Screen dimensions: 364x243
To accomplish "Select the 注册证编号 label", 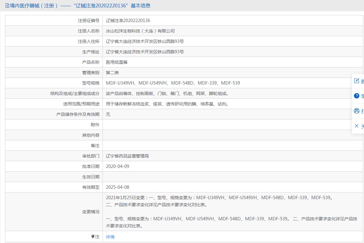I will (x=88, y=21).
